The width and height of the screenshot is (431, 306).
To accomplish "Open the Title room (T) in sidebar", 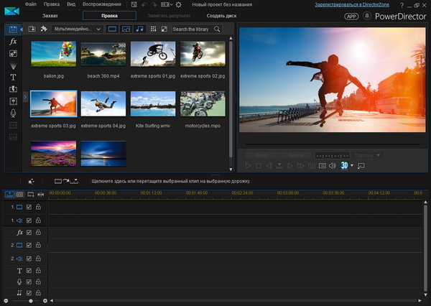I will (13, 77).
